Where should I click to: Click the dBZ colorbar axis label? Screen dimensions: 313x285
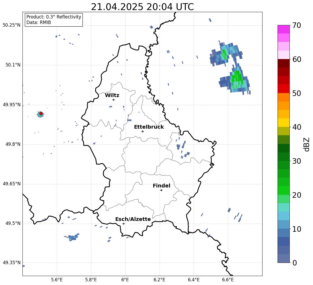[x=307, y=144]
